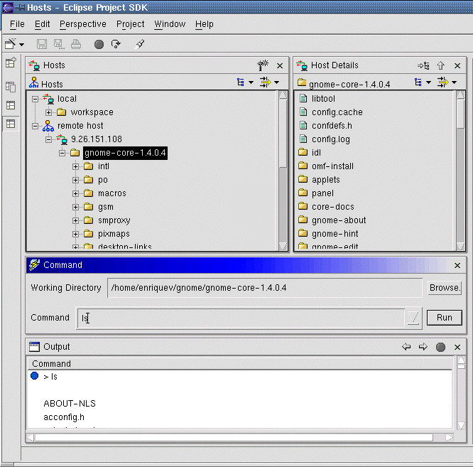Screen dimensions: 473x467
Task: Click the forward arrow in Output panel
Action: coord(423,347)
